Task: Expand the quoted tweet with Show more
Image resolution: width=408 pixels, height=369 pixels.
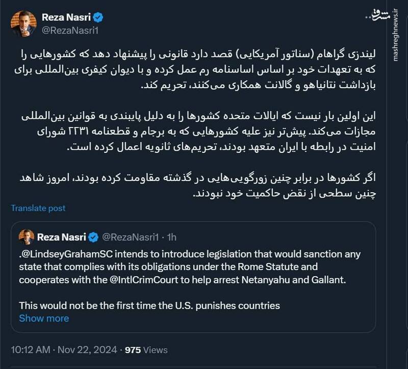Action: (x=44, y=319)
